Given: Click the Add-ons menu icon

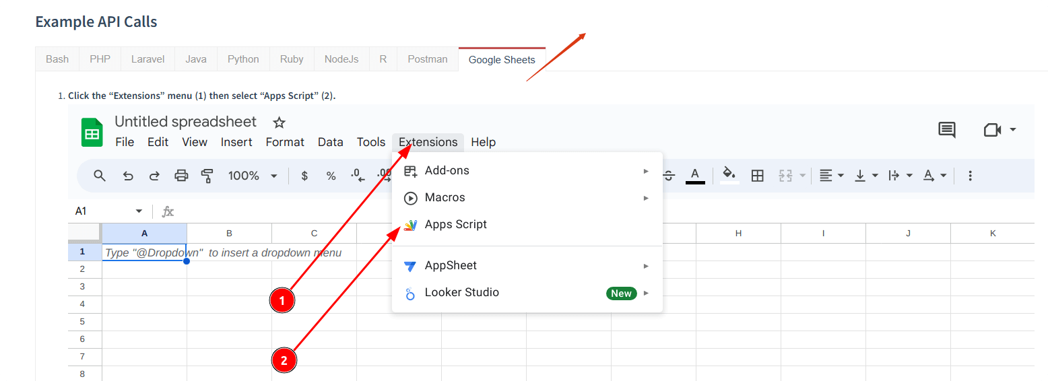Looking at the screenshot, I should coord(410,171).
